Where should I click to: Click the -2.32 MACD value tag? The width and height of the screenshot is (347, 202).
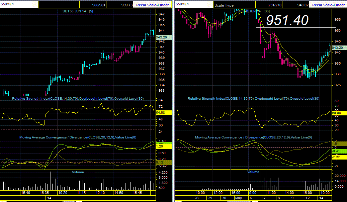point(339,157)
